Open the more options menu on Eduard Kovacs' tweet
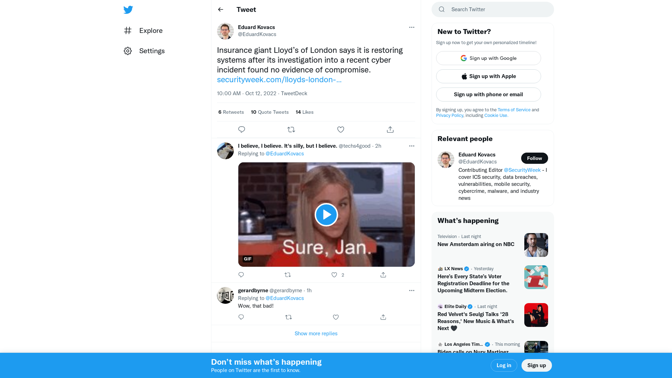672x378 pixels. click(412, 27)
